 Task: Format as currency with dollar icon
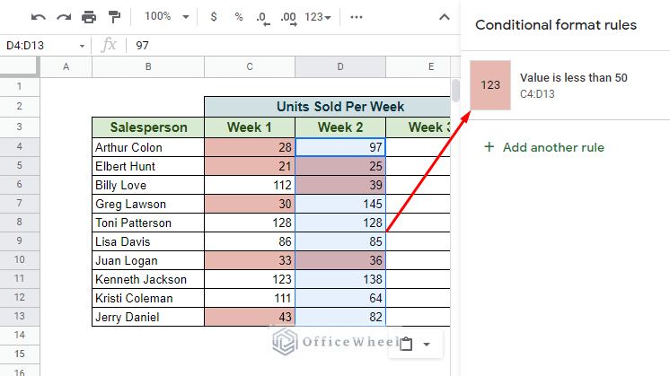[213, 17]
